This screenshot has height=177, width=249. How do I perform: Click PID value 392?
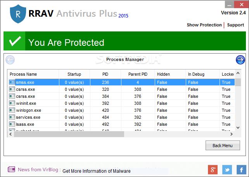click(x=105, y=103)
